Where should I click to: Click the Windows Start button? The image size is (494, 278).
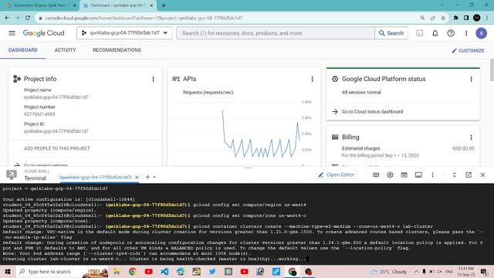pos(8,271)
